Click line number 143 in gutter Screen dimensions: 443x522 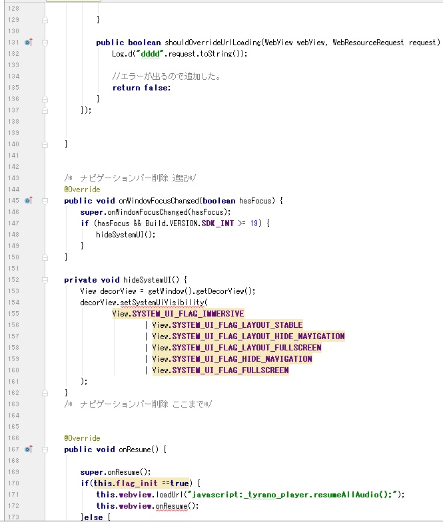14,178
